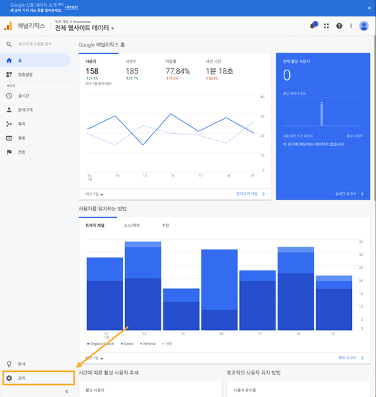This screenshot has height=397, width=376.
Task: Collapse the left sidebar with the chevron
Action: point(66,391)
